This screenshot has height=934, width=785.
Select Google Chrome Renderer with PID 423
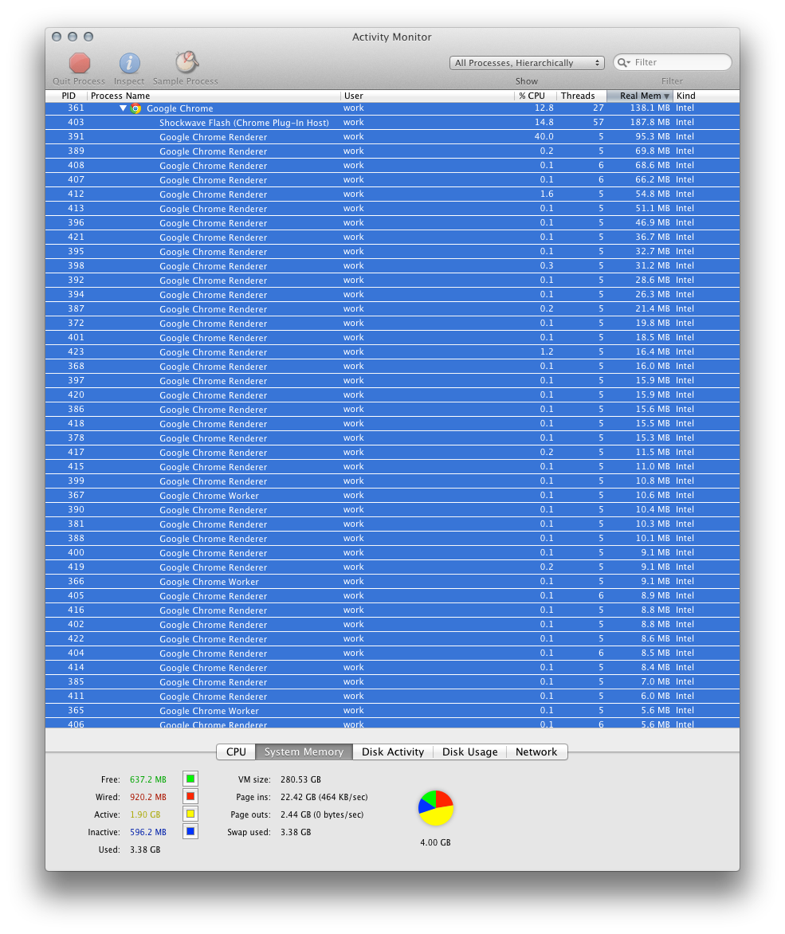[392, 352]
